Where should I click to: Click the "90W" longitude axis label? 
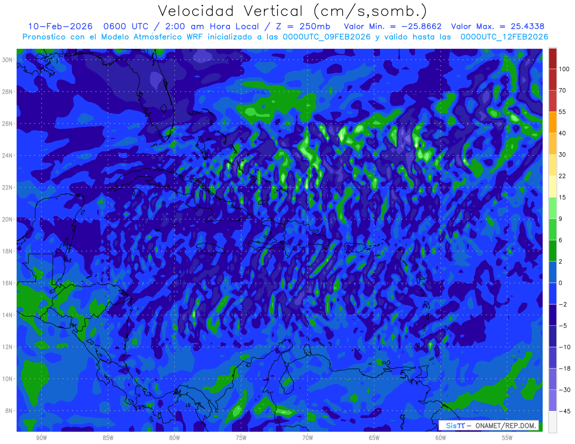41,438
